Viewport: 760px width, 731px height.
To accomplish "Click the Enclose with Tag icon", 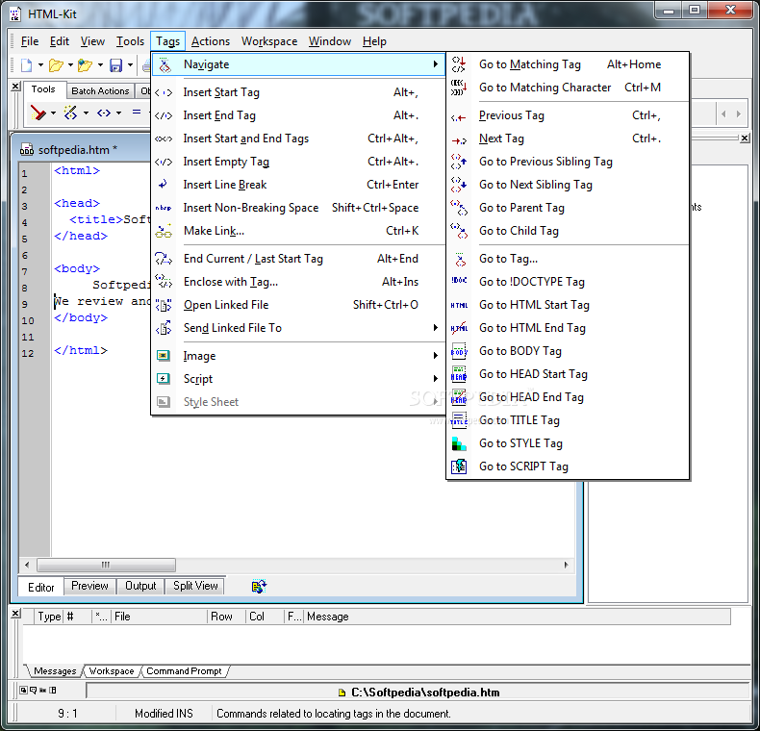I will (164, 282).
